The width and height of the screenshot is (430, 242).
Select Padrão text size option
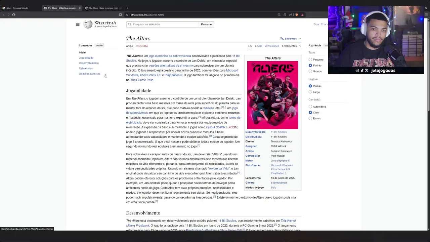[x=310, y=66]
